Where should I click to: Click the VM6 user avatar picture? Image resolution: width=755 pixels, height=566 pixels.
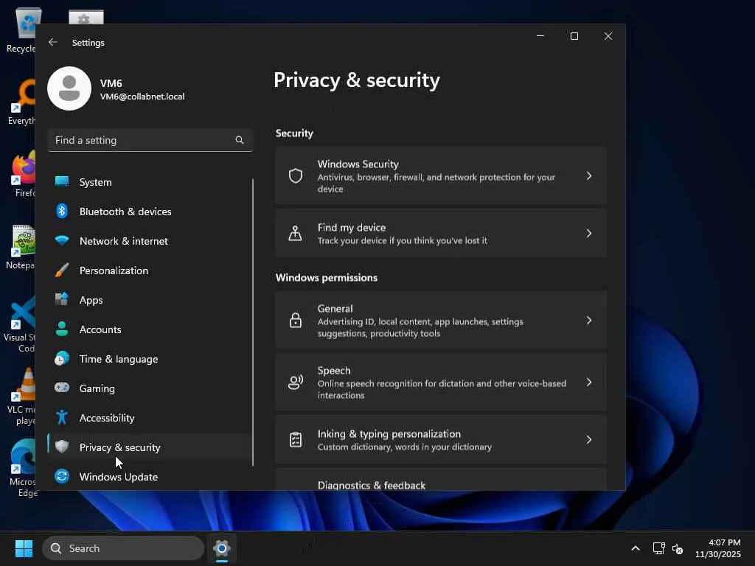(x=69, y=88)
